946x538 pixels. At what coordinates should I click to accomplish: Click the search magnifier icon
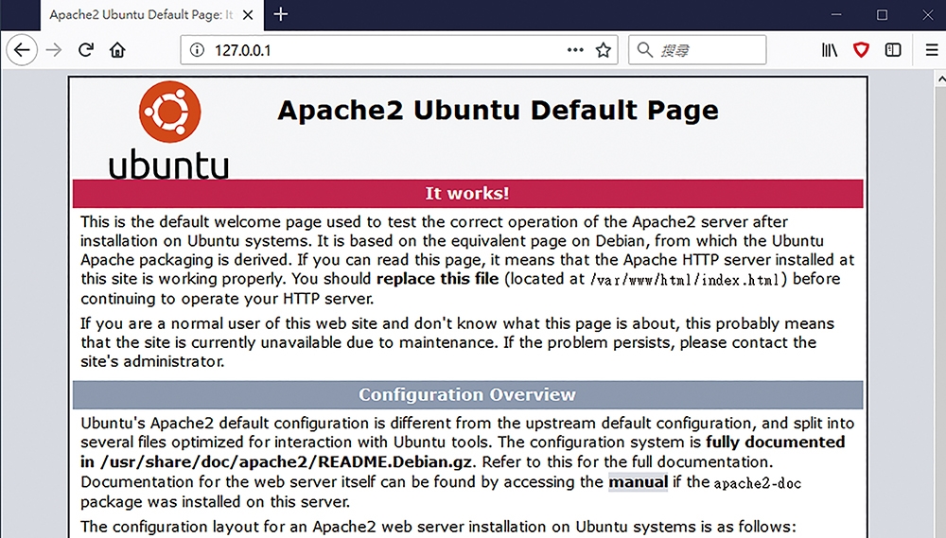[645, 50]
